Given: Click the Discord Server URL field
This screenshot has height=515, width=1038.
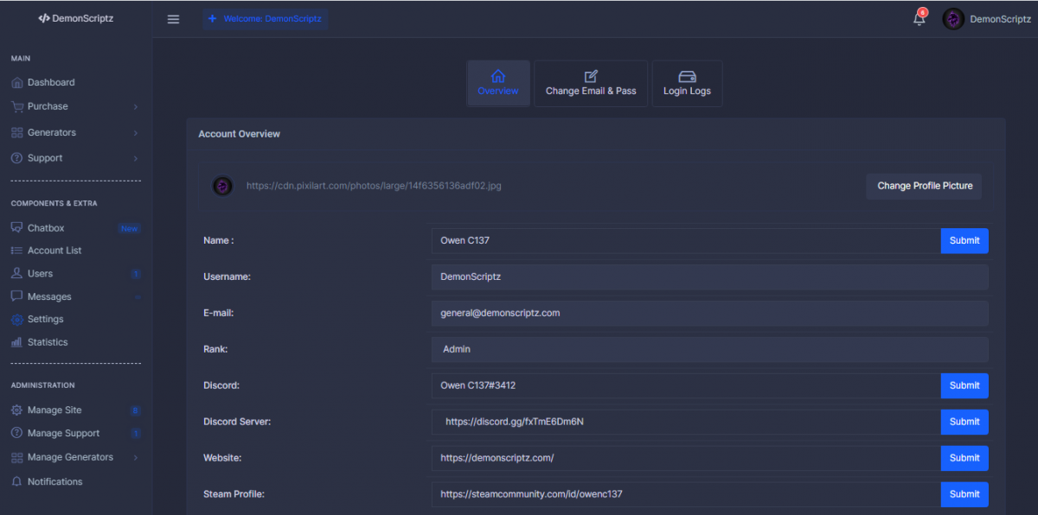Looking at the screenshot, I should [685, 422].
